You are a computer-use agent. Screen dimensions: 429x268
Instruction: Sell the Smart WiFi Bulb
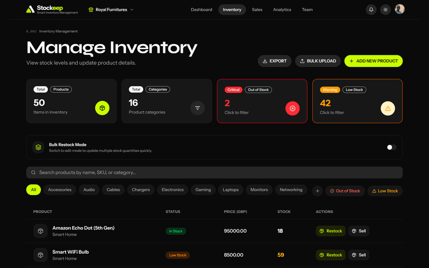click(x=359, y=255)
